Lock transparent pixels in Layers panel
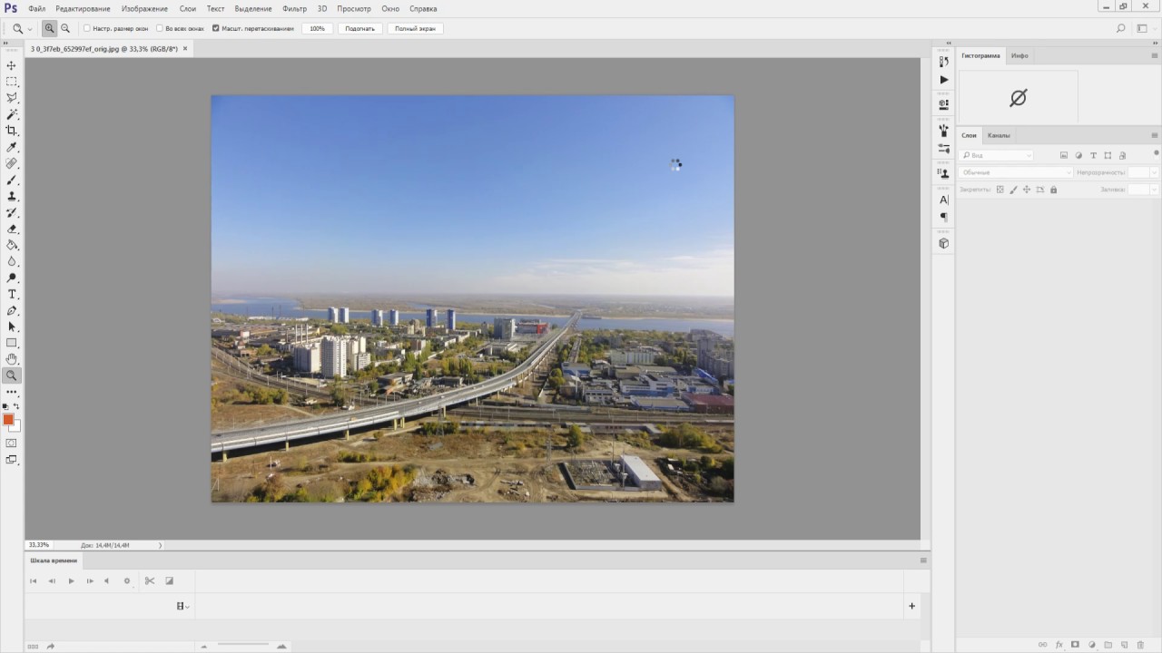This screenshot has width=1162, height=653. point(1000,190)
